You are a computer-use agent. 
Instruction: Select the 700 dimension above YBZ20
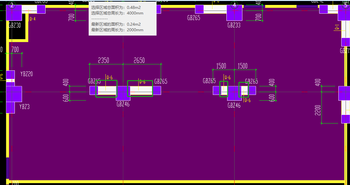click(x=15, y=49)
